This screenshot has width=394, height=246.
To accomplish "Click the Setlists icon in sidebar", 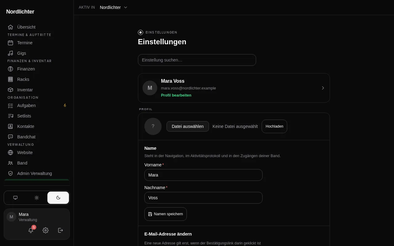I will [x=10, y=116].
